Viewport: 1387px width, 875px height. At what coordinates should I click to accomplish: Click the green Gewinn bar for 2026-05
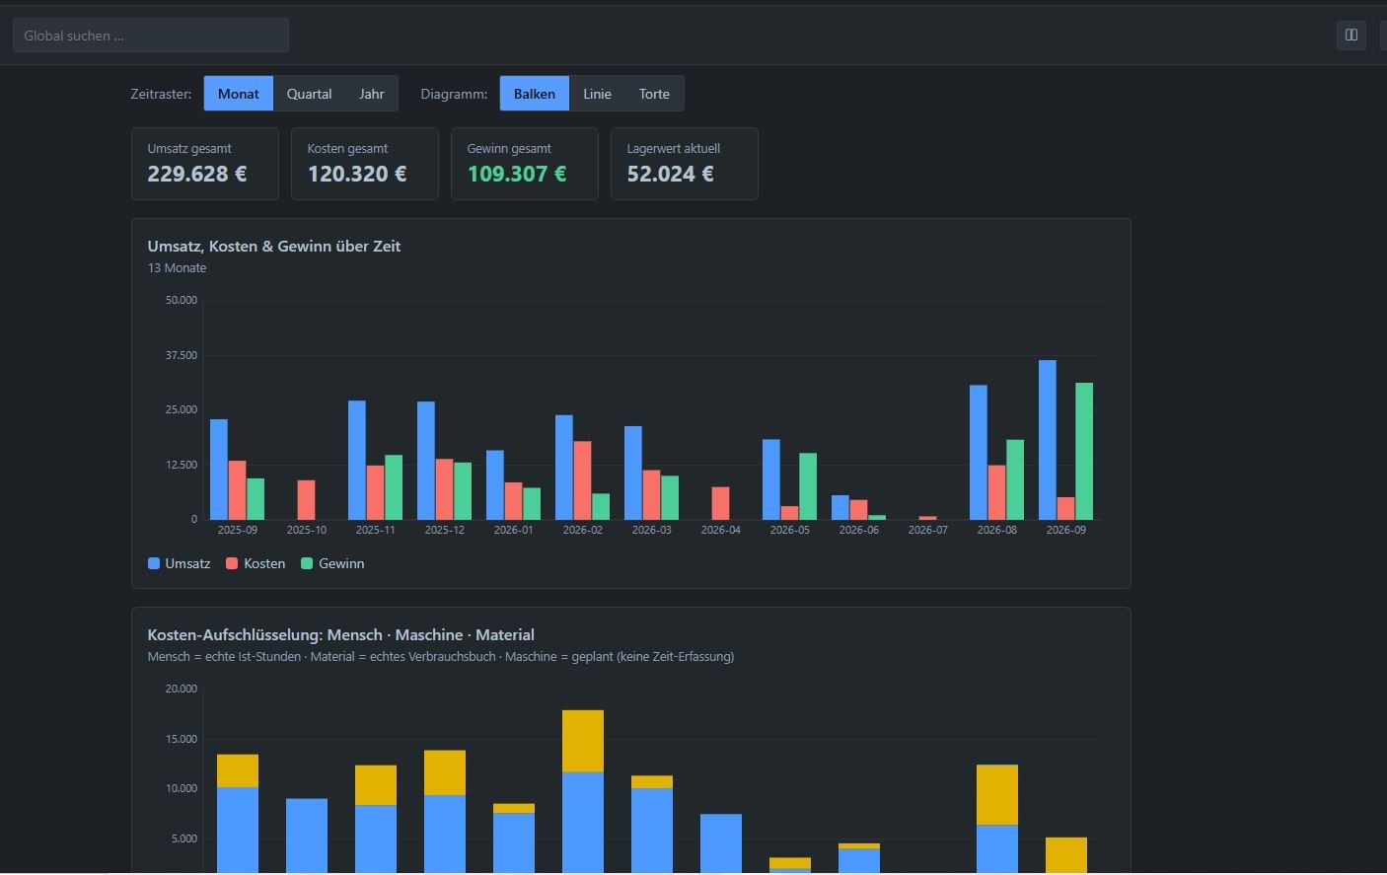tap(808, 486)
